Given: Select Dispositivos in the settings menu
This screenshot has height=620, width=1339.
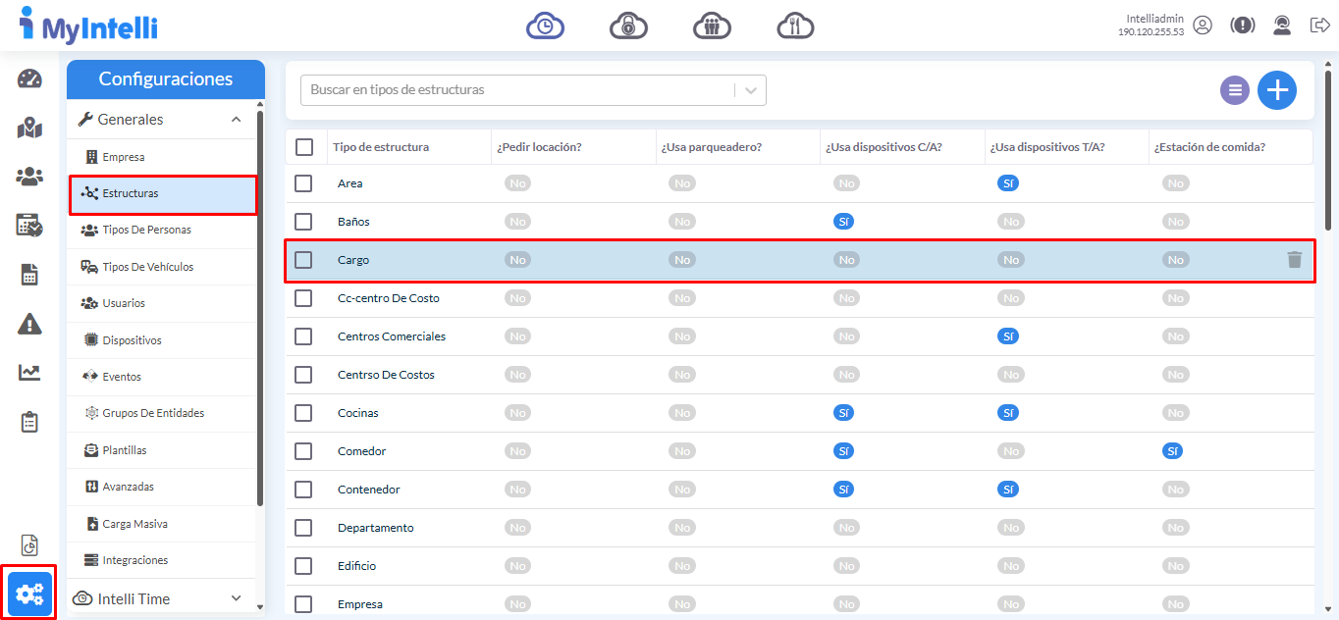Looking at the screenshot, I should (132, 340).
